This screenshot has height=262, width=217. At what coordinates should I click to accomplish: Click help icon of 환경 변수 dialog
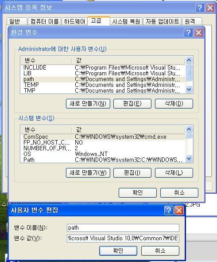pos(188,32)
